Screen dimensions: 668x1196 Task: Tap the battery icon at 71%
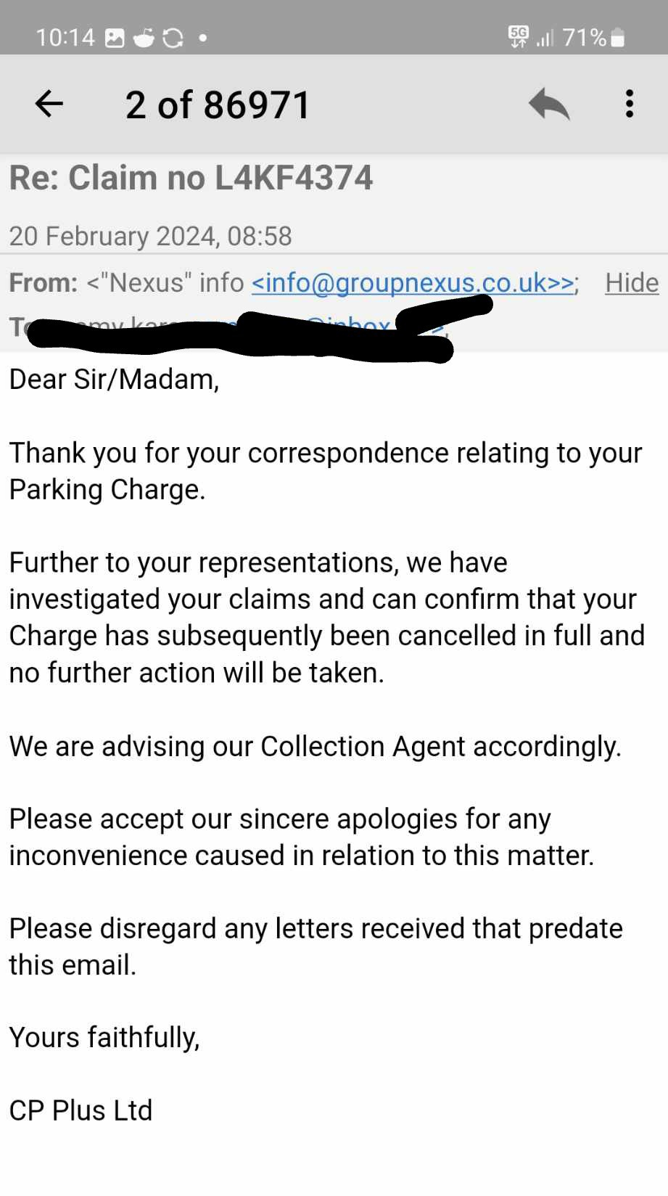click(x=618, y=38)
